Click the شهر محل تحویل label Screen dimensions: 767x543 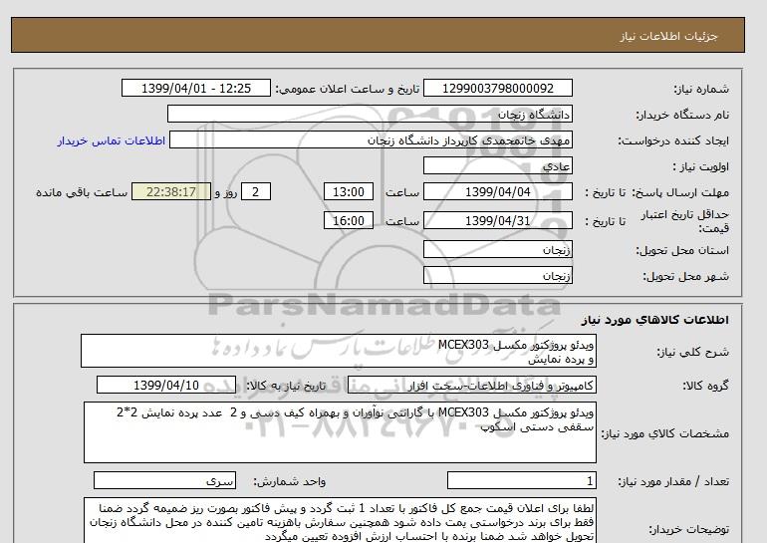point(685,276)
